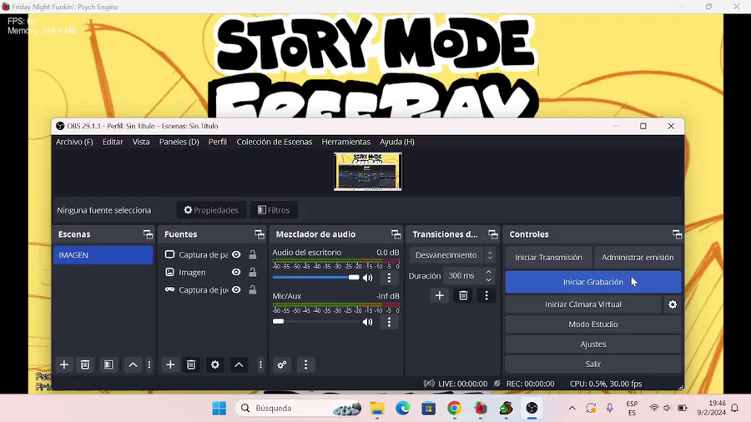Open Propiedades button above panels
This screenshot has height=422, width=751.
[x=211, y=210]
